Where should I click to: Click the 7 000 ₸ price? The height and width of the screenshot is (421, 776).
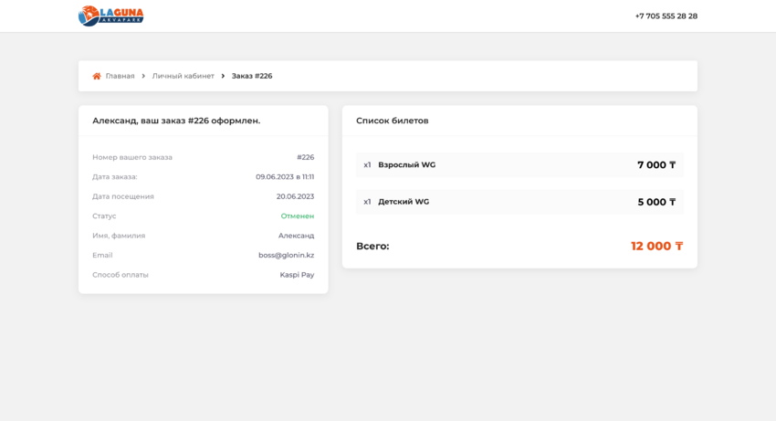(655, 165)
